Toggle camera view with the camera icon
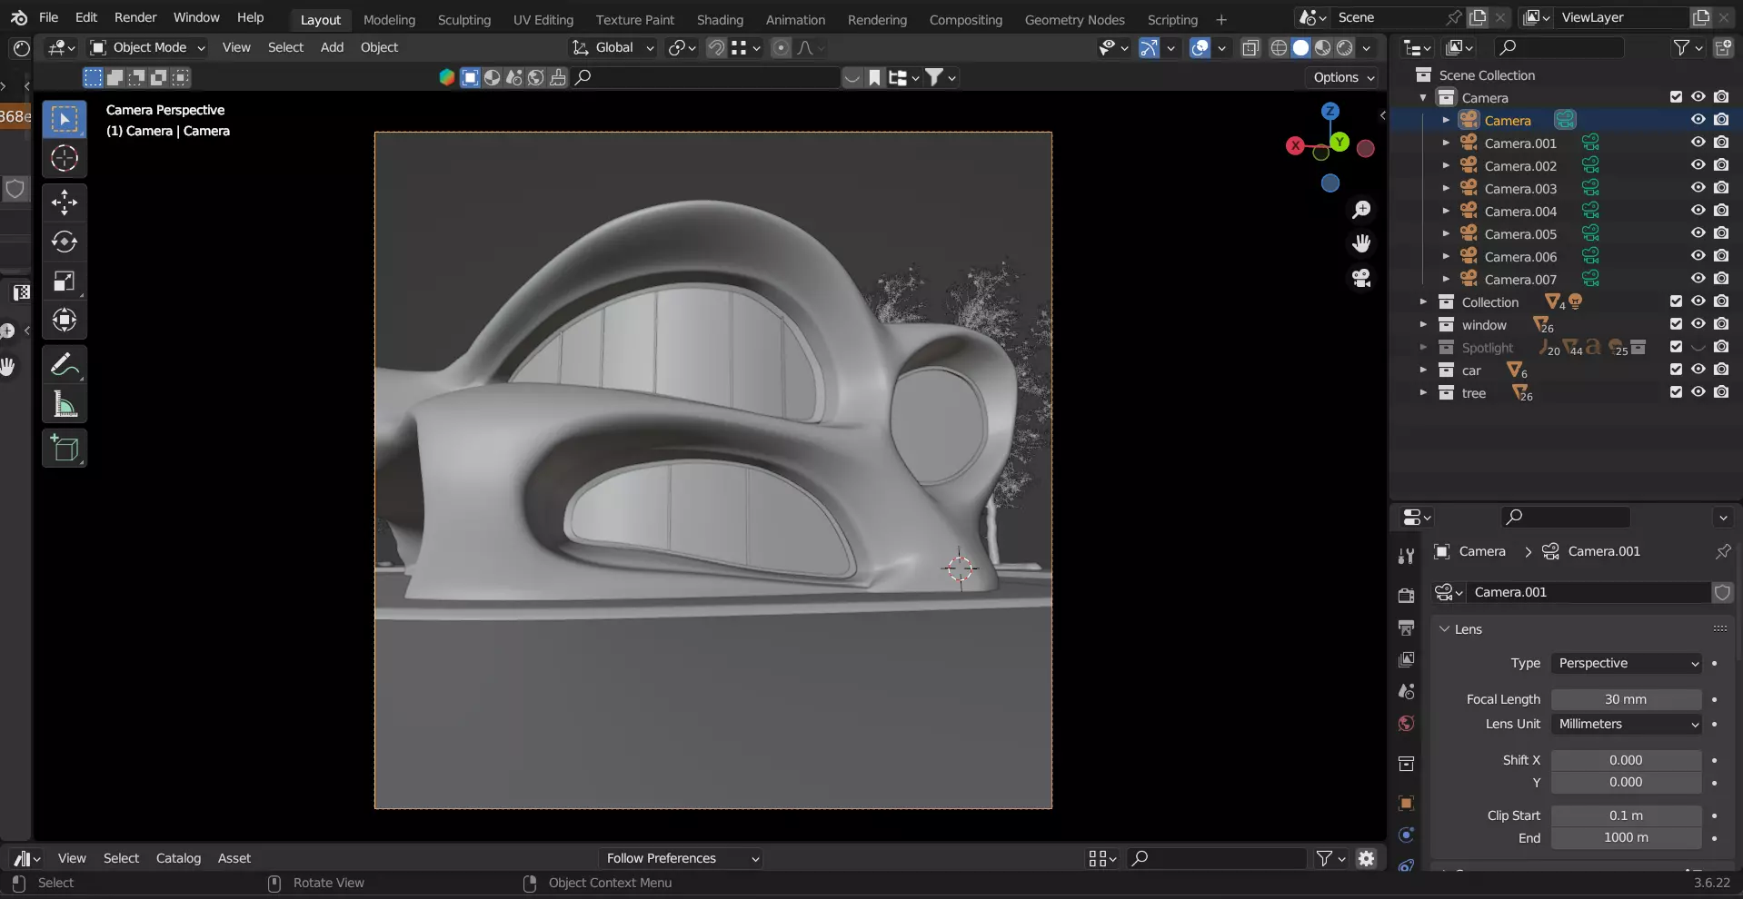This screenshot has width=1743, height=899. pyautogui.click(x=1360, y=278)
